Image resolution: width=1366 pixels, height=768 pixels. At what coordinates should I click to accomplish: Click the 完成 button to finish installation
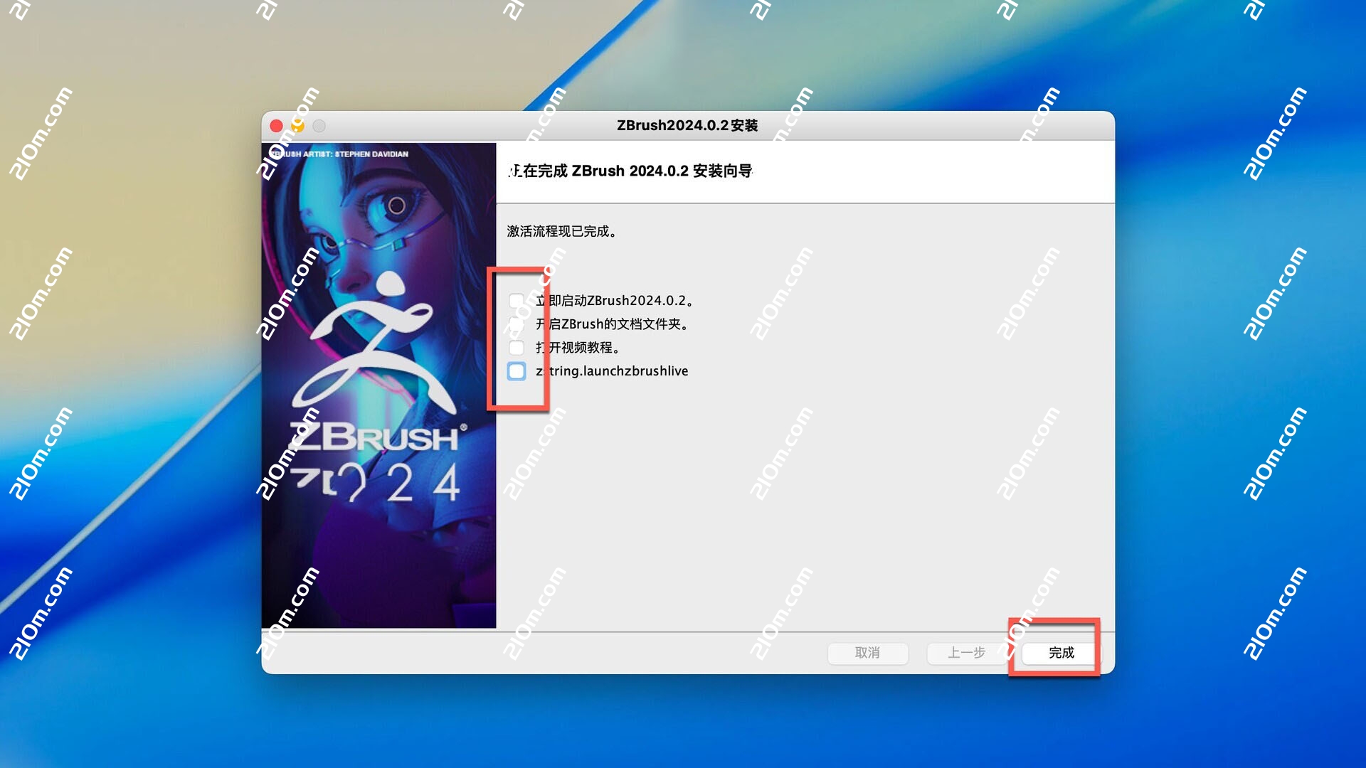click(x=1058, y=653)
